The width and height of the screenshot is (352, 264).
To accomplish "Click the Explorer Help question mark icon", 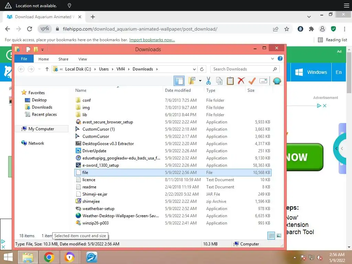I will (x=280, y=58).
